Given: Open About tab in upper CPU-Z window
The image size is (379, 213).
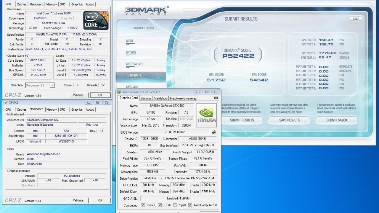Looking at the screenshot, I should coord(90,4).
